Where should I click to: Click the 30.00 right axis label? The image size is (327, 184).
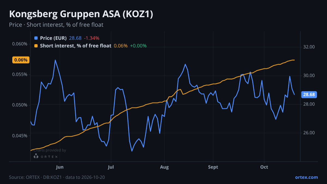tap(309, 76)
